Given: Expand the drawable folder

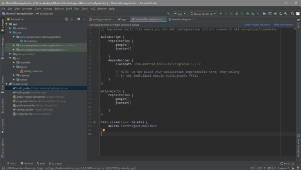Looking at the screenshot, I should coord(14,62).
